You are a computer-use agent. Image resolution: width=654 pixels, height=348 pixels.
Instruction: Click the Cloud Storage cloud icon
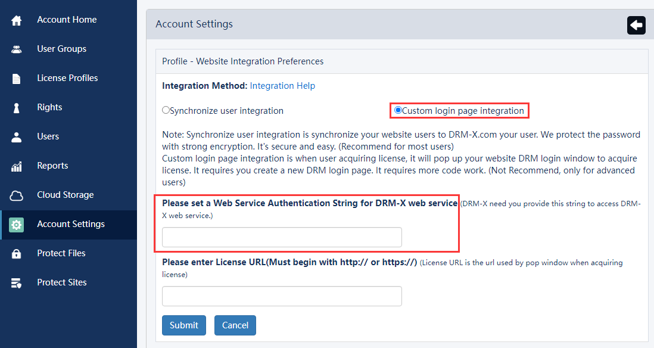point(16,194)
